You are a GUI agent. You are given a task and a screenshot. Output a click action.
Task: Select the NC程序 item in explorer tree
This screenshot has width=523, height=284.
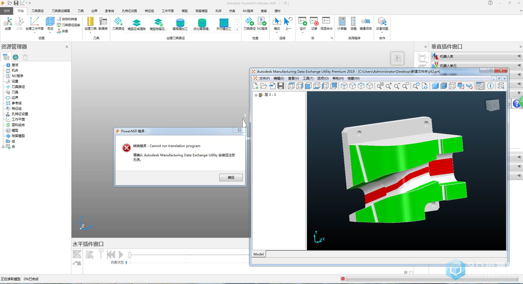[17, 76]
